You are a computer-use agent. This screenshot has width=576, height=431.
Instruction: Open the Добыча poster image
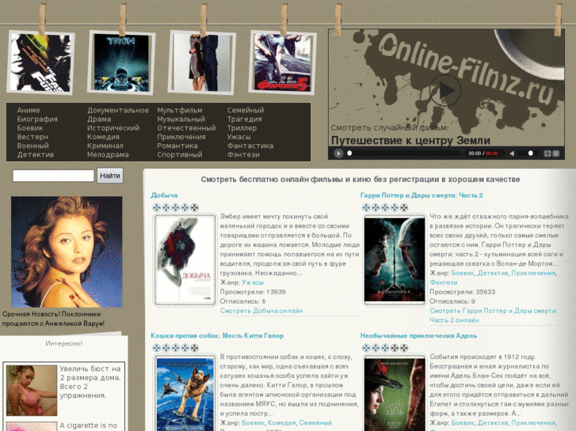click(x=185, y=260)
